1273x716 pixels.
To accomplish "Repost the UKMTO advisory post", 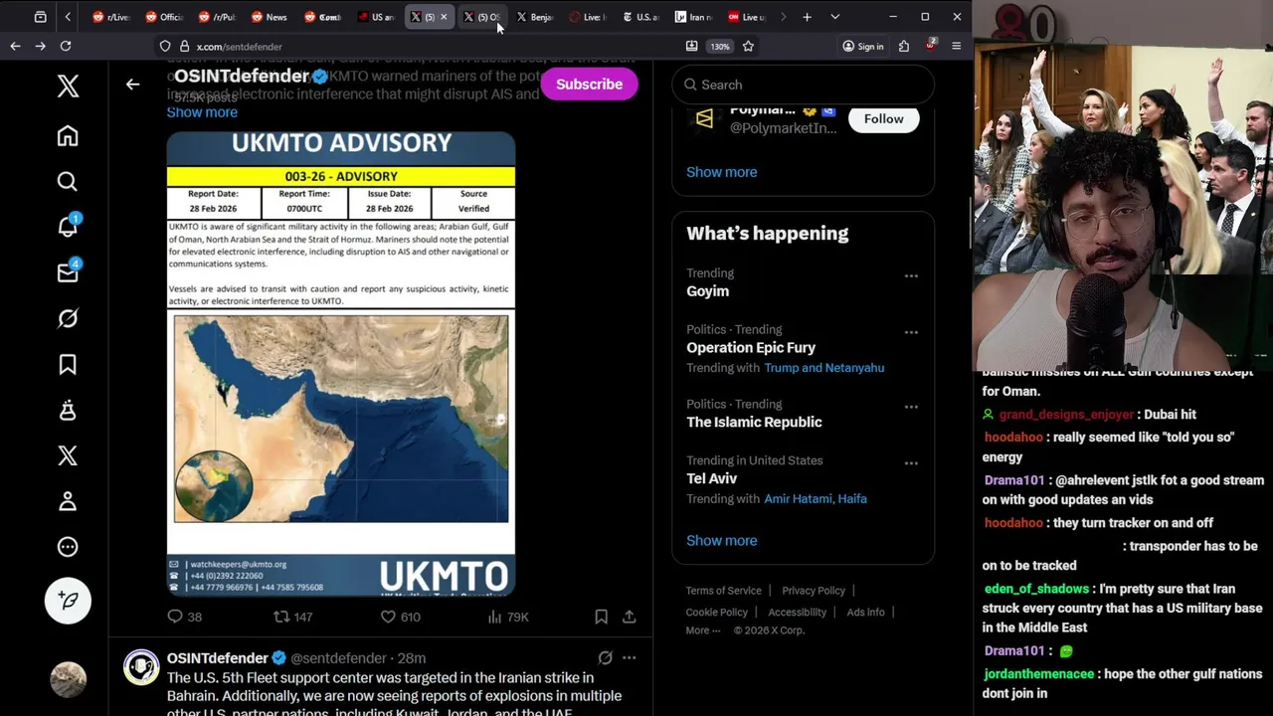I will pos(293,617).
